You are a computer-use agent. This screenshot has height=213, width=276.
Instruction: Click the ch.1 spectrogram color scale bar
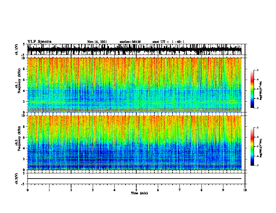pos(252,89)
